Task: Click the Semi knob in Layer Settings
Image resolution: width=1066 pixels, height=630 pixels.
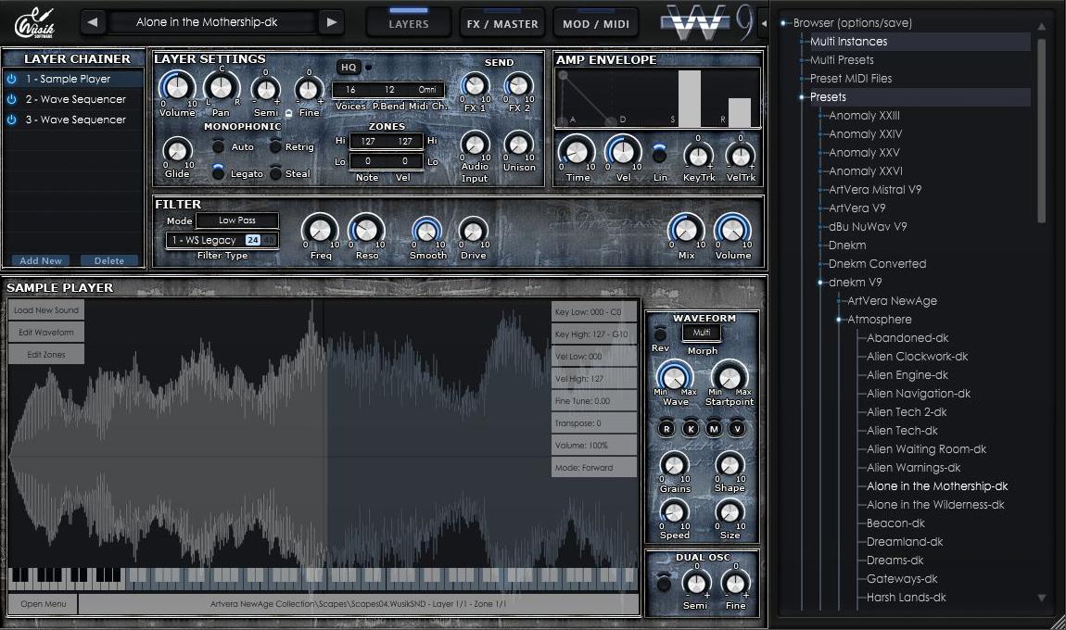Action: coord(266,89)
